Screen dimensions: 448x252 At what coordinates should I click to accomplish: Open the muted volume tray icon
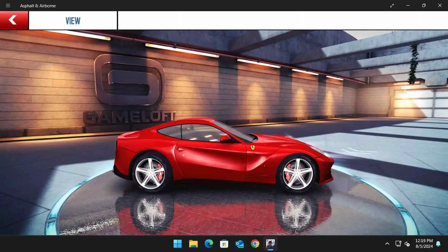pos(407,244)
